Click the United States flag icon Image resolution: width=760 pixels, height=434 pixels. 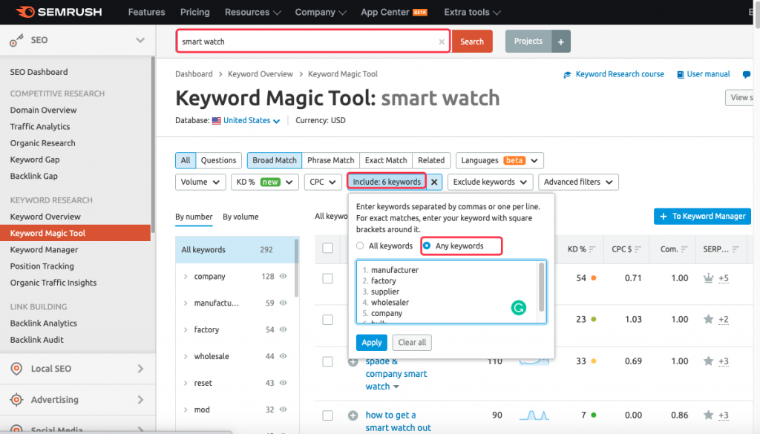pyautogui.click(x=217, y=121)
